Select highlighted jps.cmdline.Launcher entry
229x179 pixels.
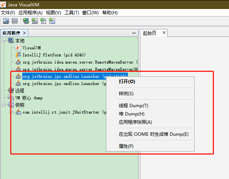point(75,76)
